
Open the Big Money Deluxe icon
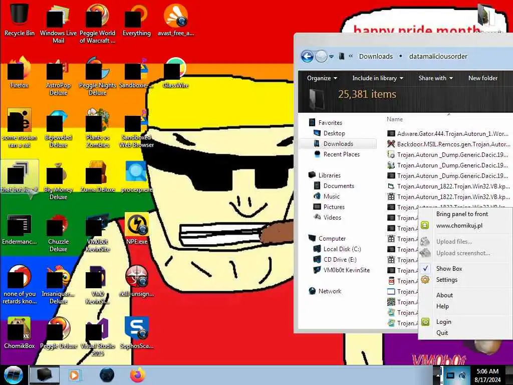tap(58, 180)
